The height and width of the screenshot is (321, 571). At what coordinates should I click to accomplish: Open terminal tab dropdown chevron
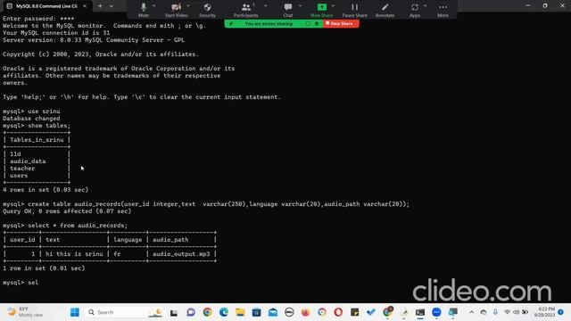tap(111, 6)
